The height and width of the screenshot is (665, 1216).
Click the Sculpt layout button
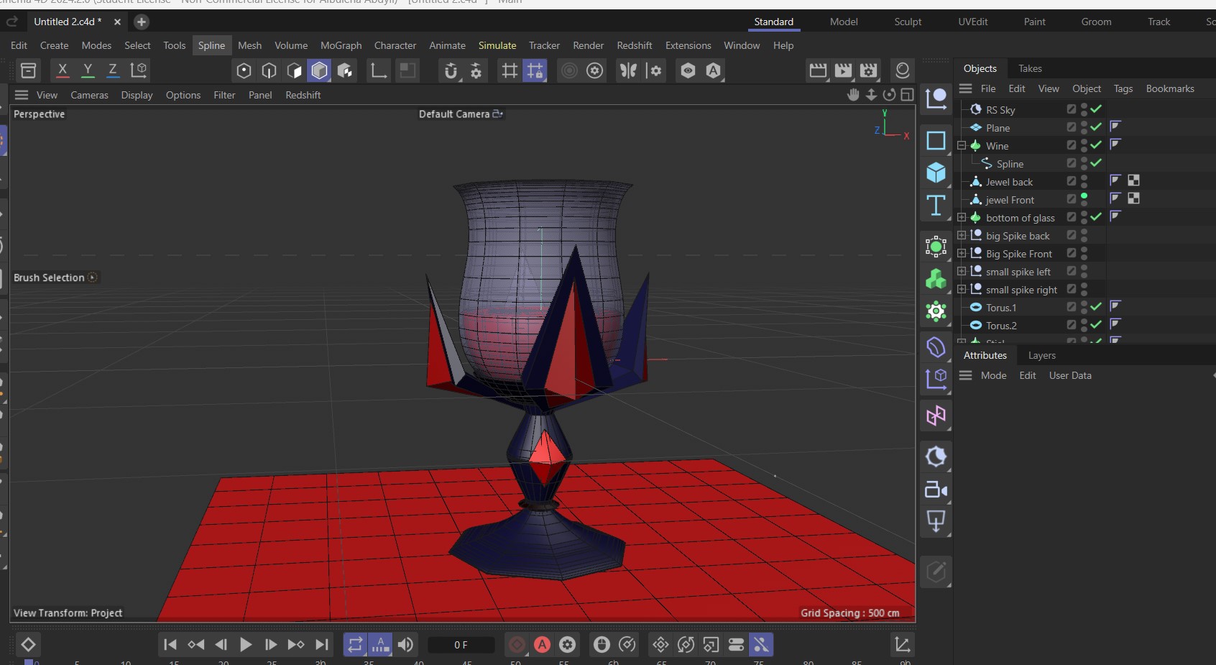[907, 22]
